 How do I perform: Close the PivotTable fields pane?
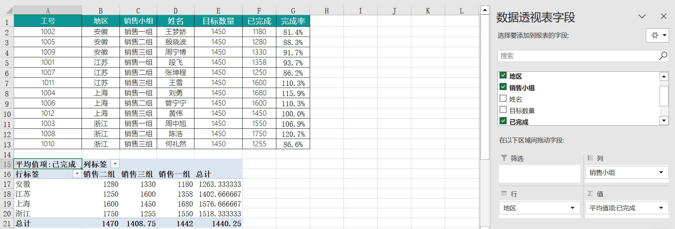coord(663,17)
